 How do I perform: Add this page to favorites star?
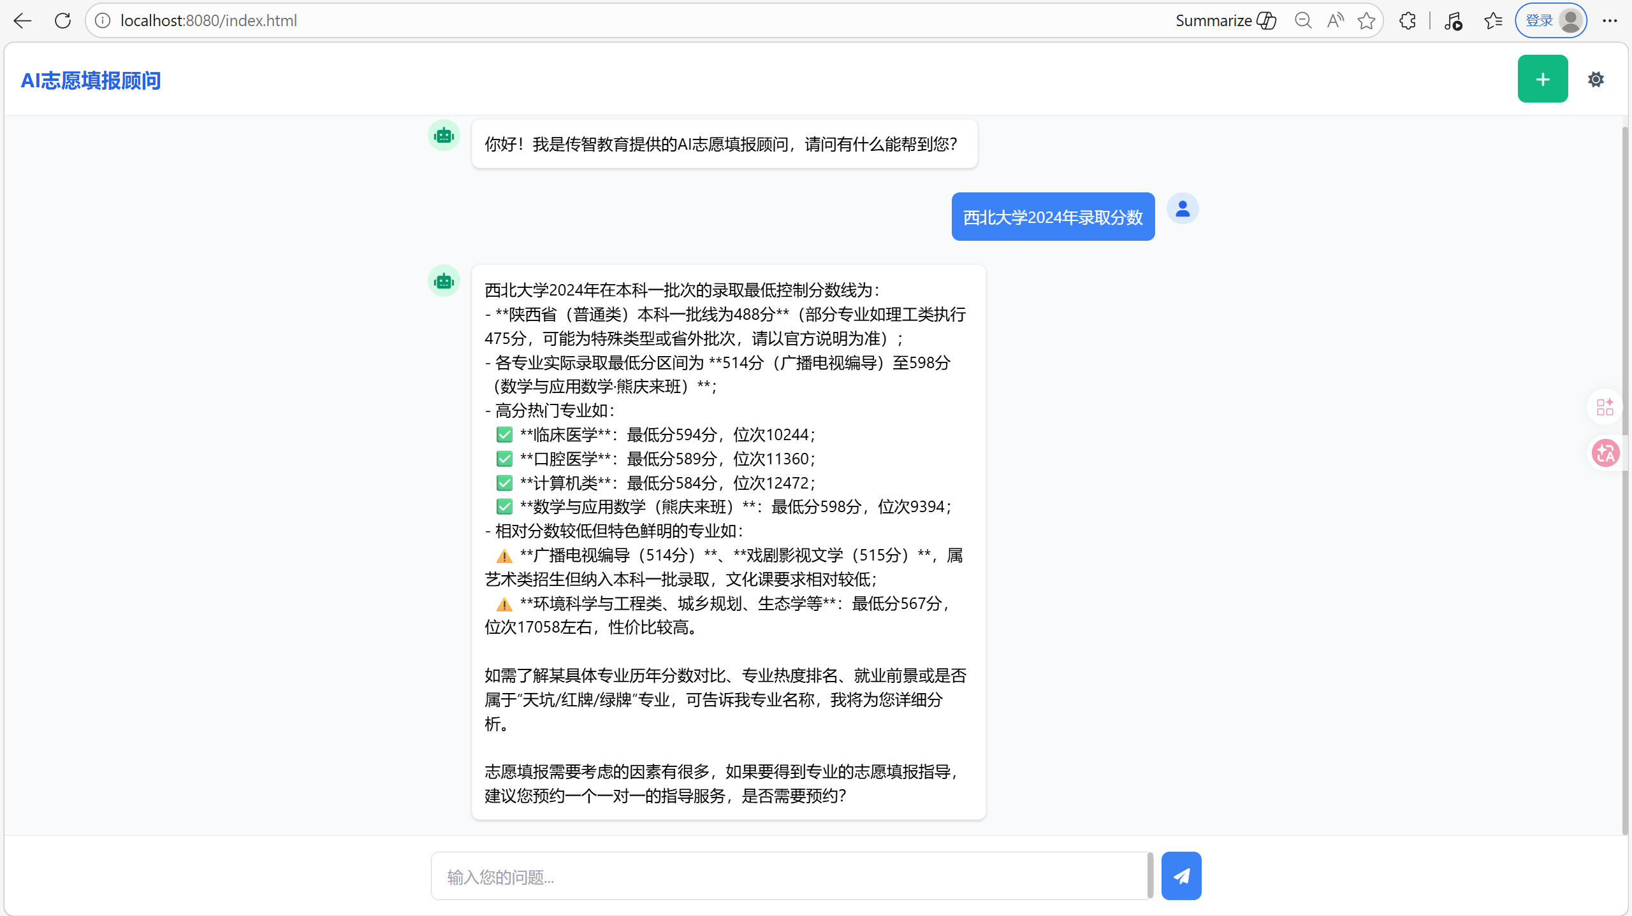pyautogui.click(x=1366, y=20)
